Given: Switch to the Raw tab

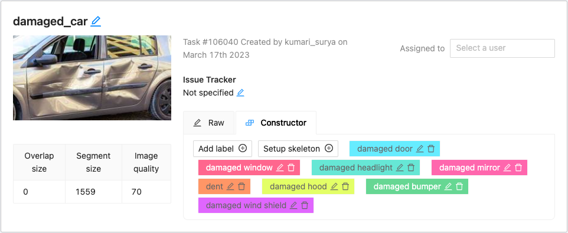Looking at the screenshot, I should point(209,123).
